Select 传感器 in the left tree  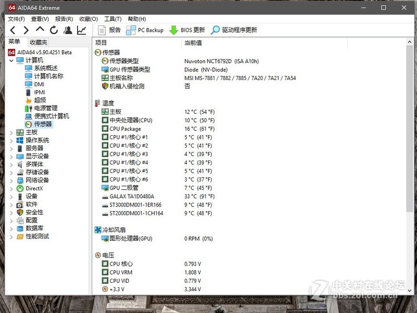39,124
